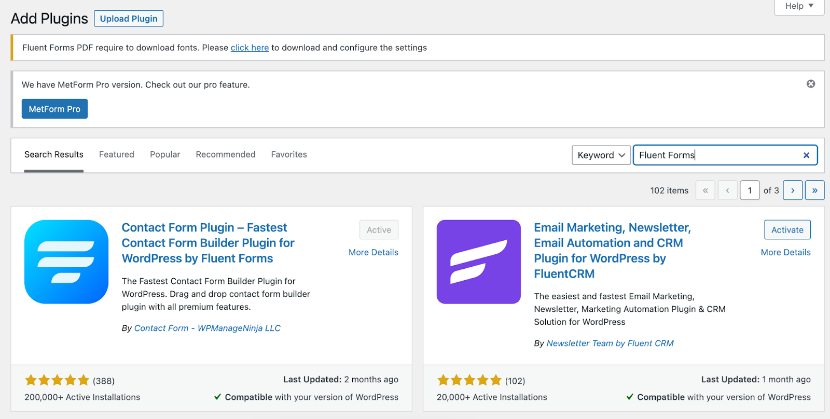Click the current page number field
The height and width of the screenshot is (419, 830).
(750, 191)
